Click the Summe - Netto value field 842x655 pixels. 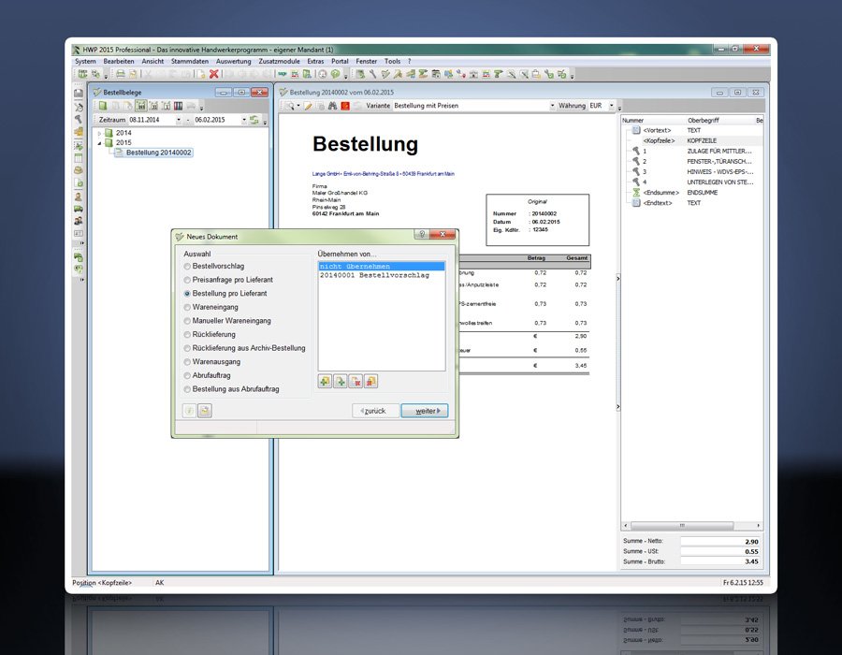point(720,541)
